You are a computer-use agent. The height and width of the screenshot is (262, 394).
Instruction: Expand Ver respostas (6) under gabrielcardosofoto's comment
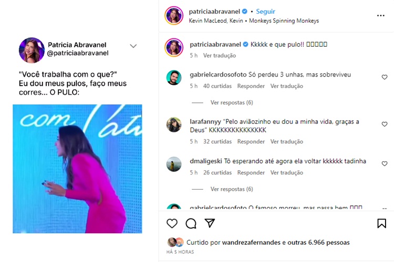click(x=232, y=103)
